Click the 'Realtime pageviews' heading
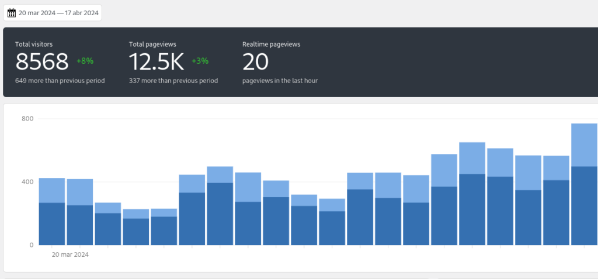The width and height of the screenshot is (598, 279). 271,44
